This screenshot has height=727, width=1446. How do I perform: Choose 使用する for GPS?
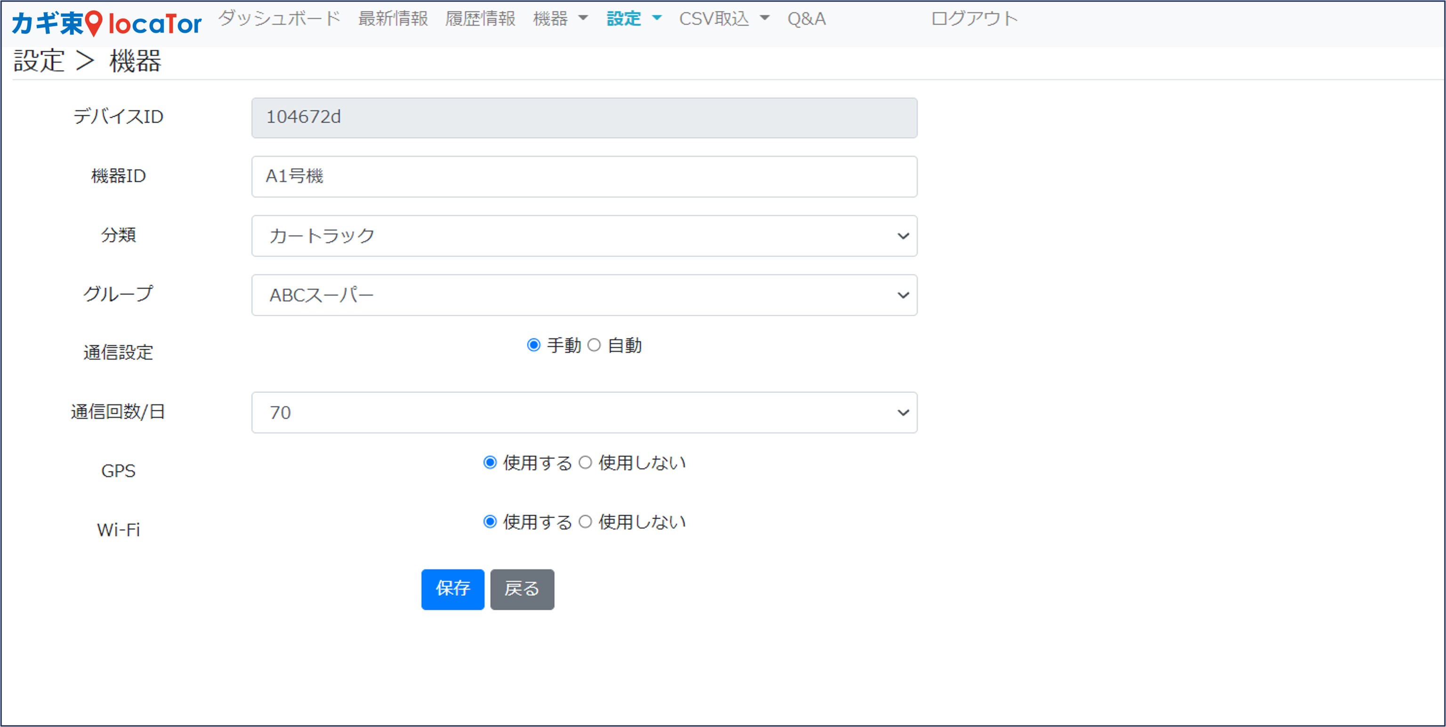pos(490,462)
